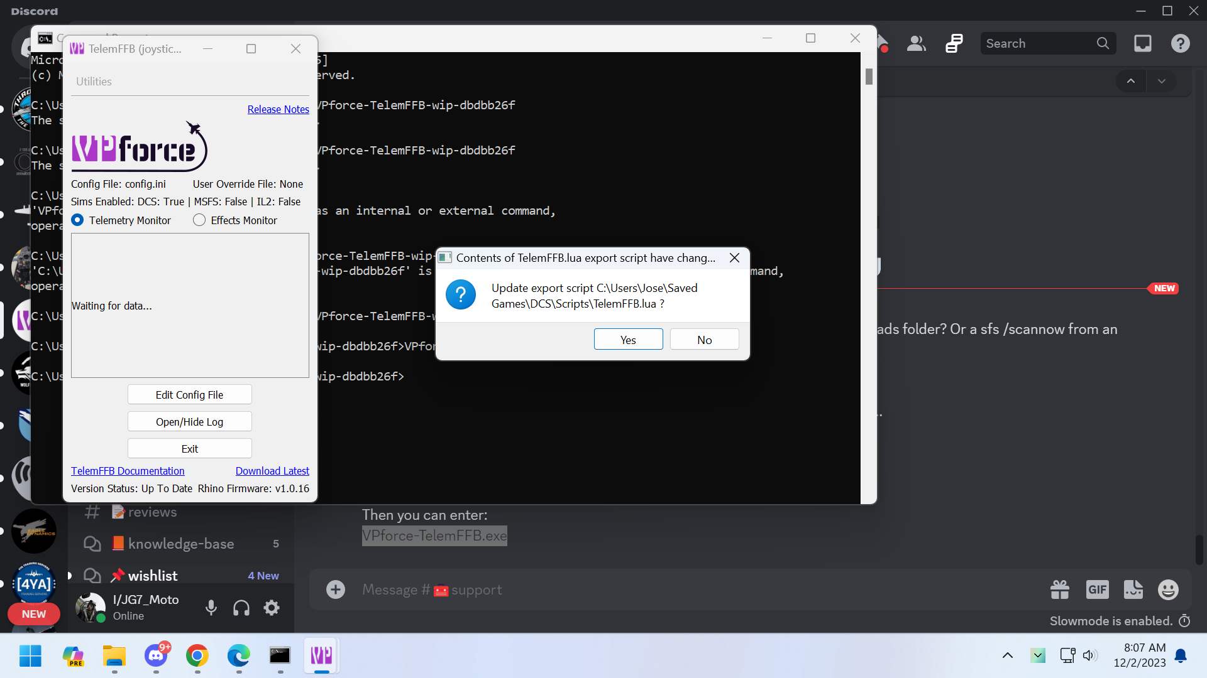Expand the wishlist channel arrow
The height and width of the screenshot is (678, 1207).
coord(70,576)
